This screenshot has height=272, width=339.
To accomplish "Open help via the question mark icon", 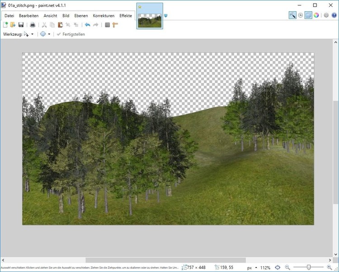I will [334, 15].
